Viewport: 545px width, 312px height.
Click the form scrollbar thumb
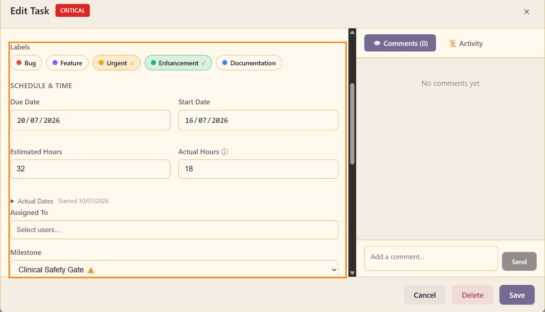(x=352, y=124)
